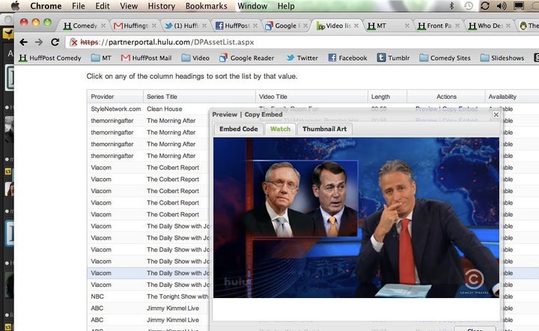Go back with the browser back arrow
The width and height of the screenshot is (539, 331).
tap(23, 42)
